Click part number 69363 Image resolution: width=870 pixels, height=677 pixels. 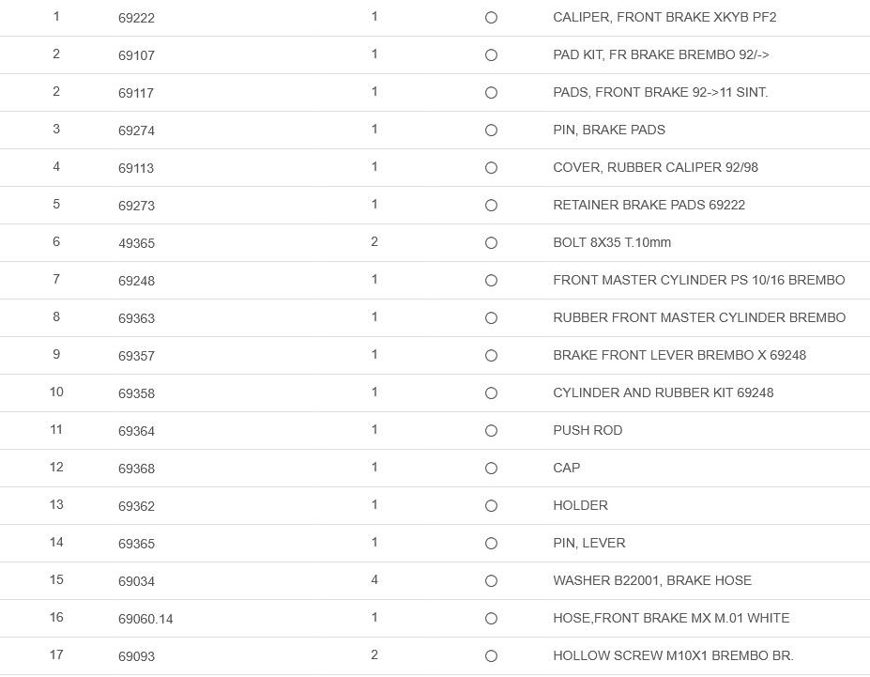[136, 318]
